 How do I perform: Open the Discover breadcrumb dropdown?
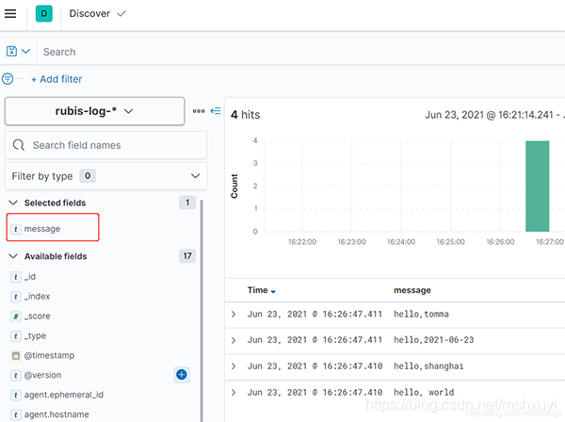(x=97, y=14)
